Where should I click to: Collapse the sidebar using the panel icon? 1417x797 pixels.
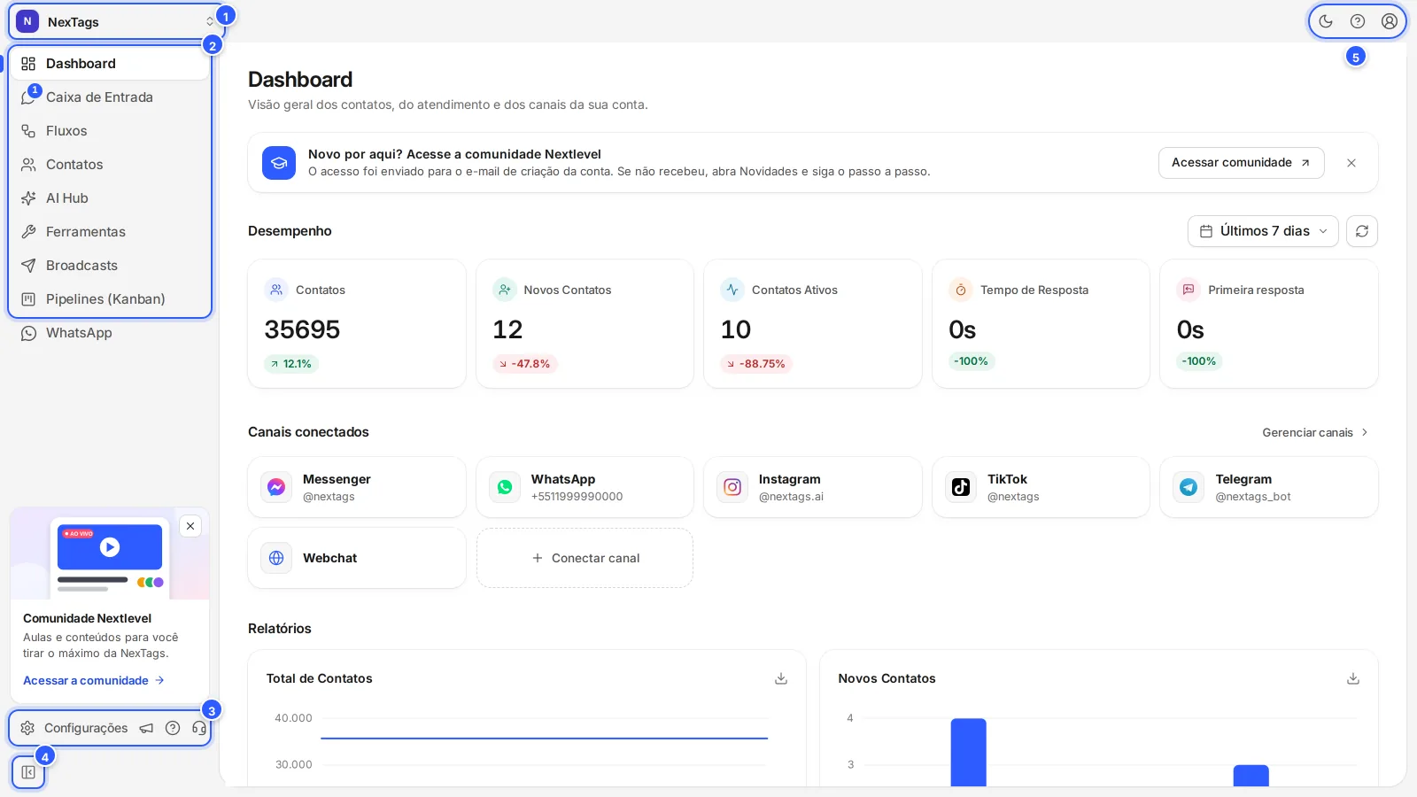click(x=28, y=772)
